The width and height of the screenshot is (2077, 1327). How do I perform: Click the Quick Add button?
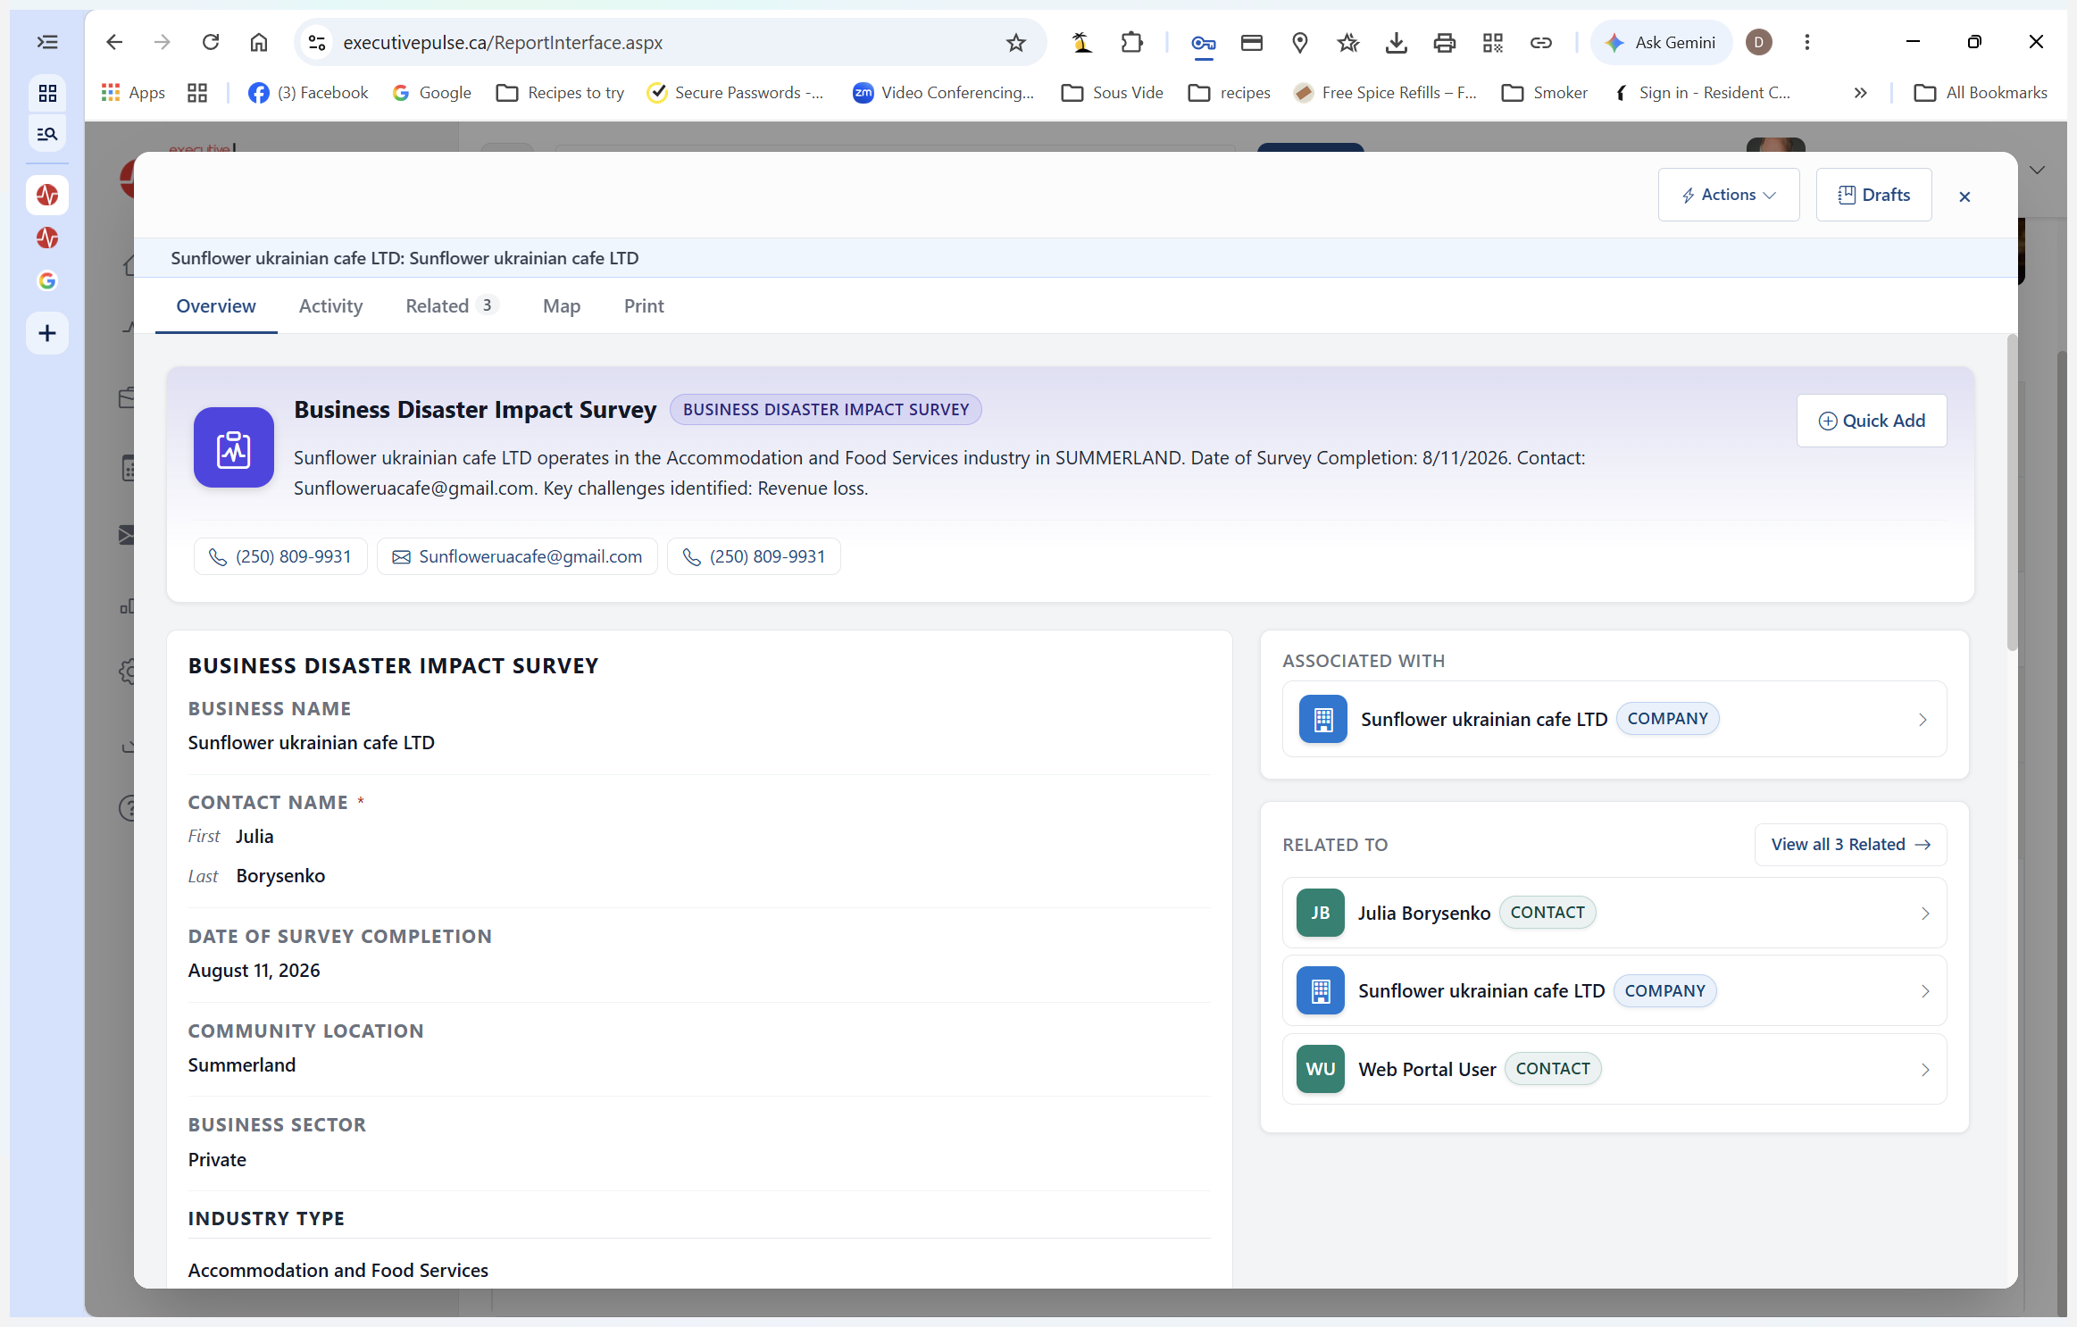[1872, 421]
